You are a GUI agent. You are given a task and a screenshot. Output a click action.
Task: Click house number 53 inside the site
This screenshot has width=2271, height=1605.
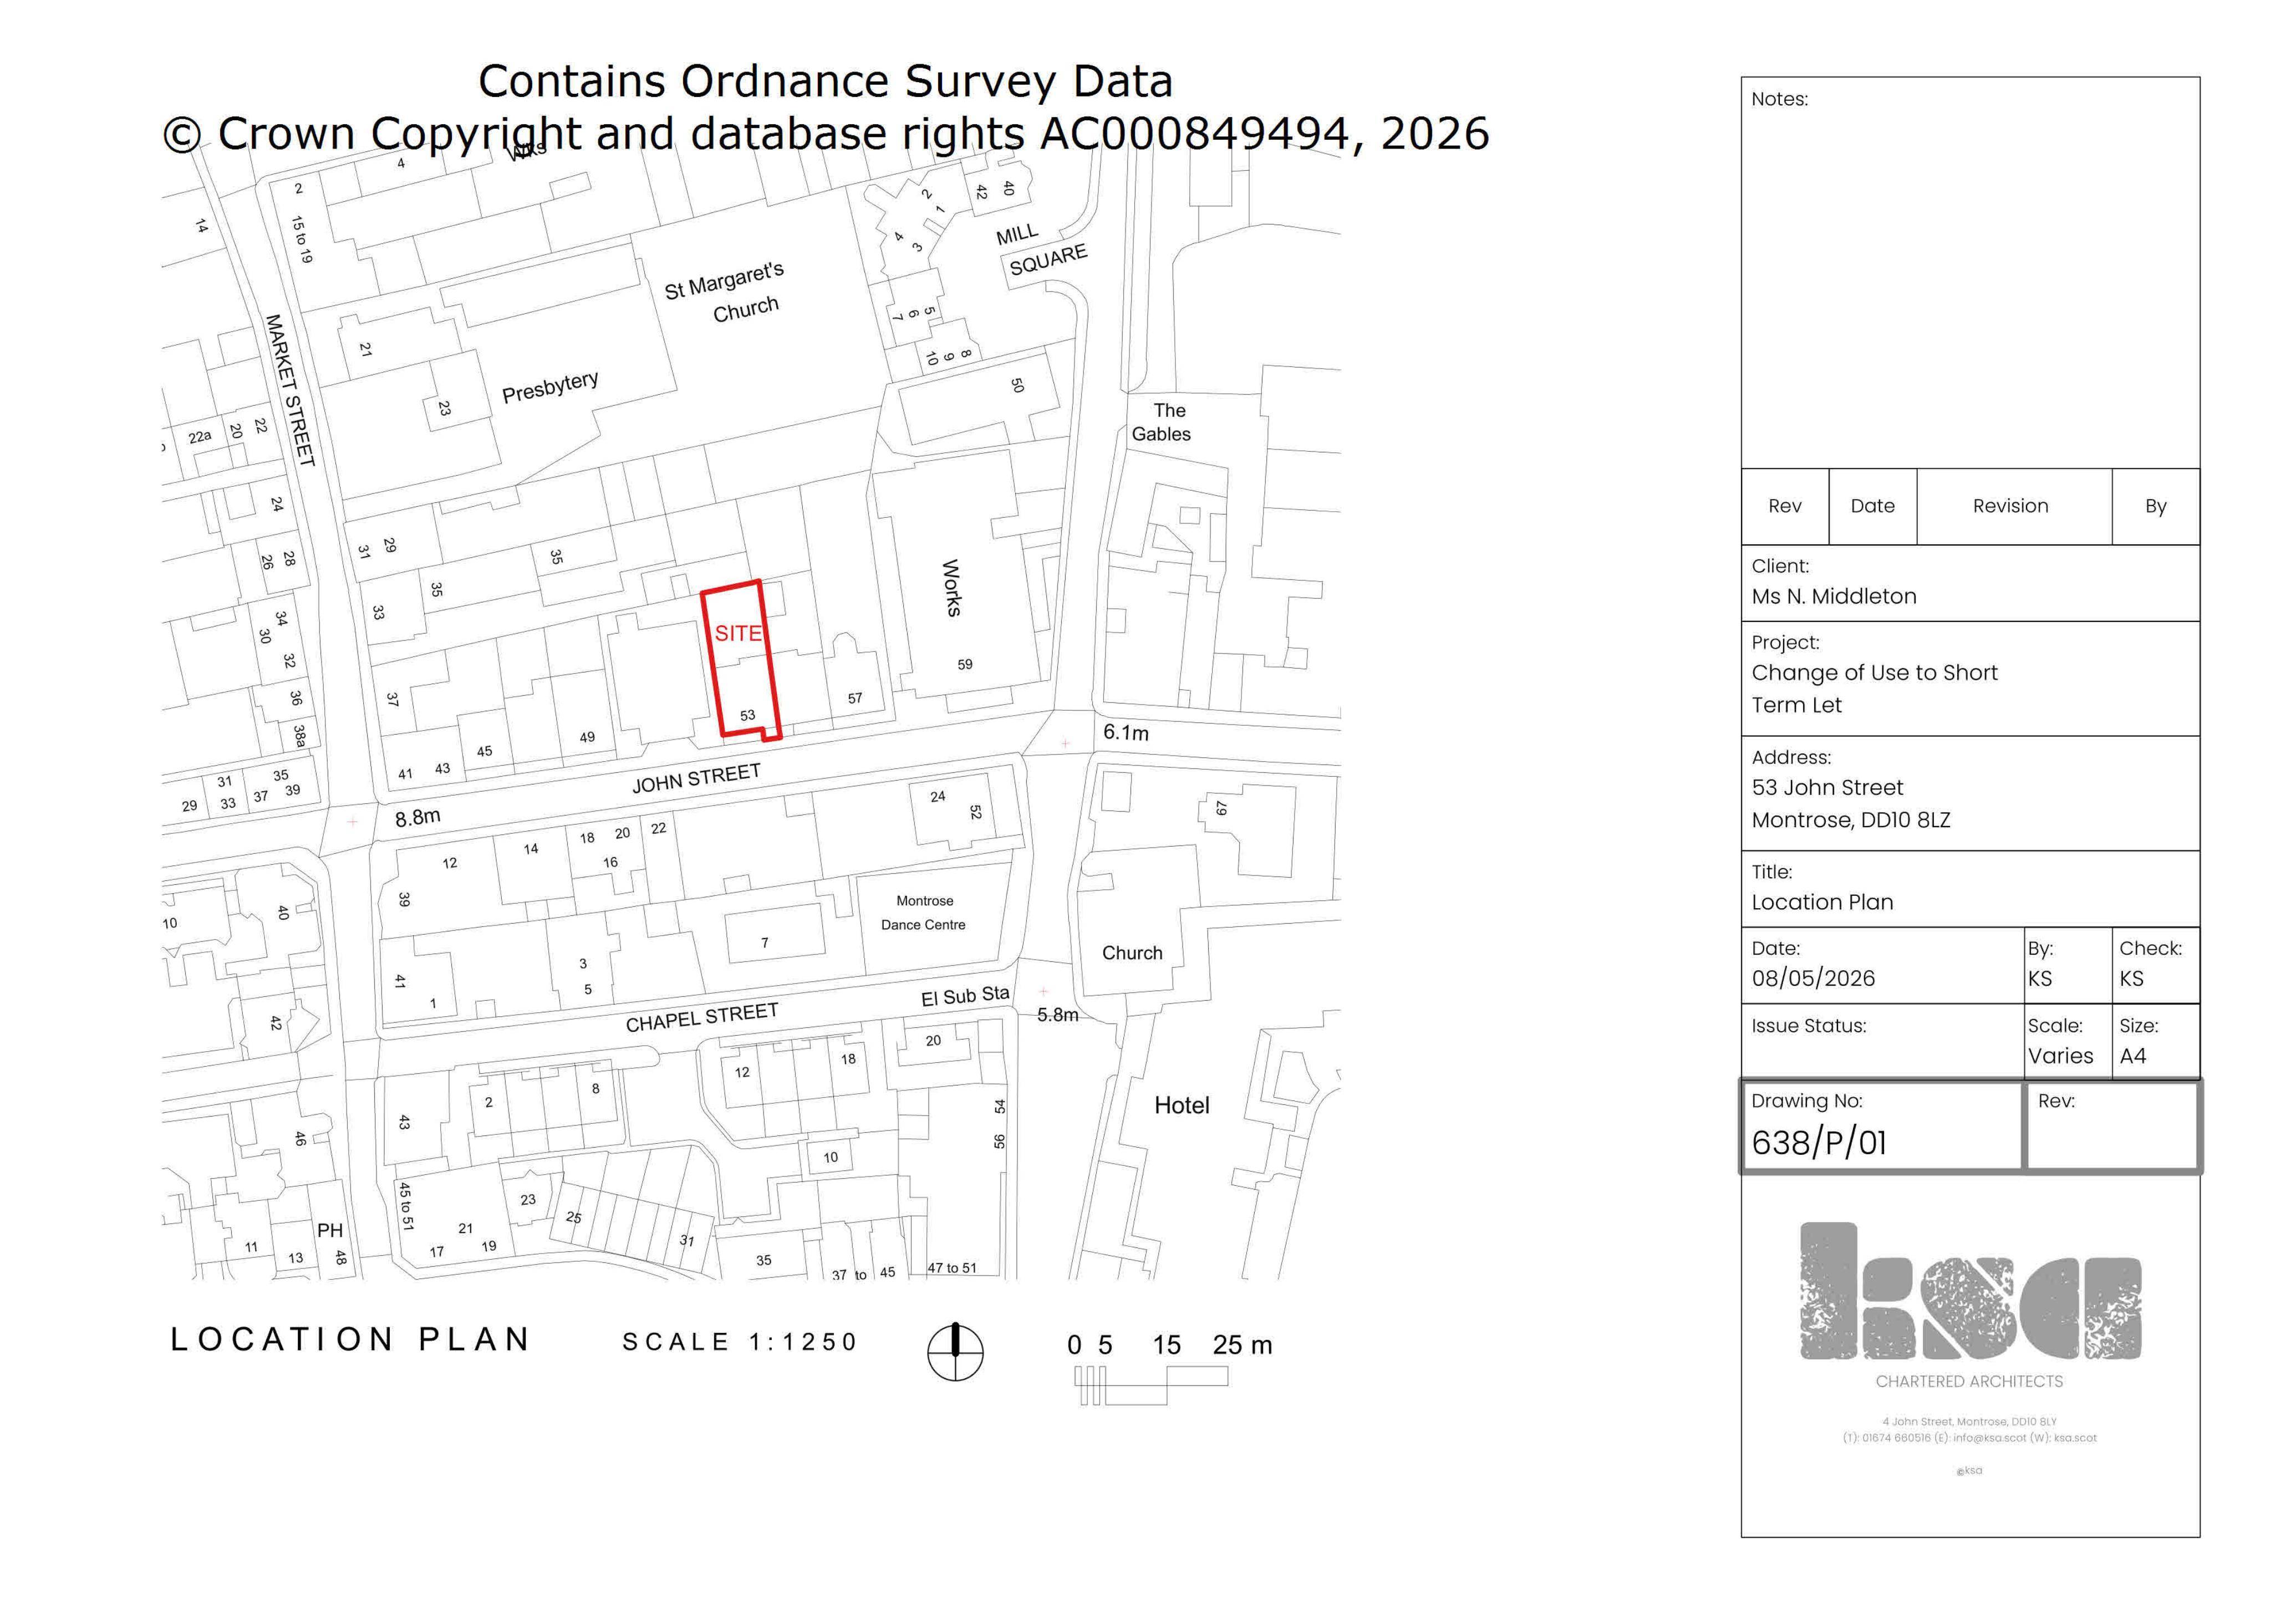(748, 715)
